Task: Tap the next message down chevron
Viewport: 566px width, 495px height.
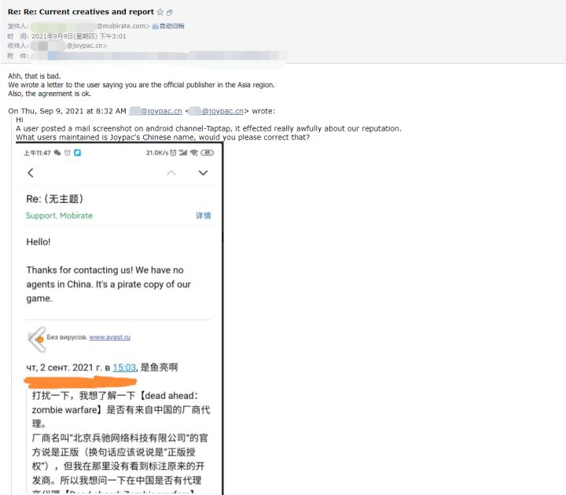Action: coord(204,172)
